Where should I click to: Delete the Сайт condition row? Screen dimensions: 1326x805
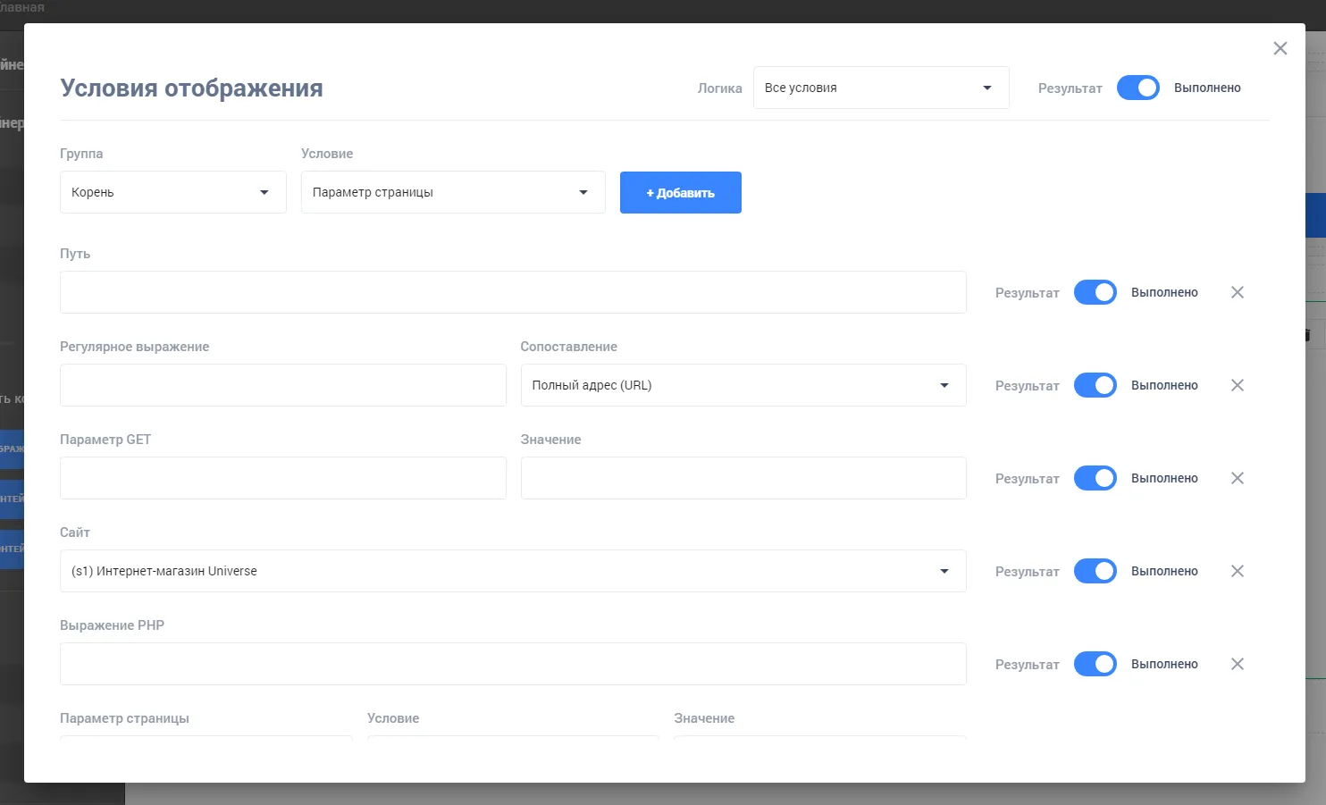pos(1237,571)
